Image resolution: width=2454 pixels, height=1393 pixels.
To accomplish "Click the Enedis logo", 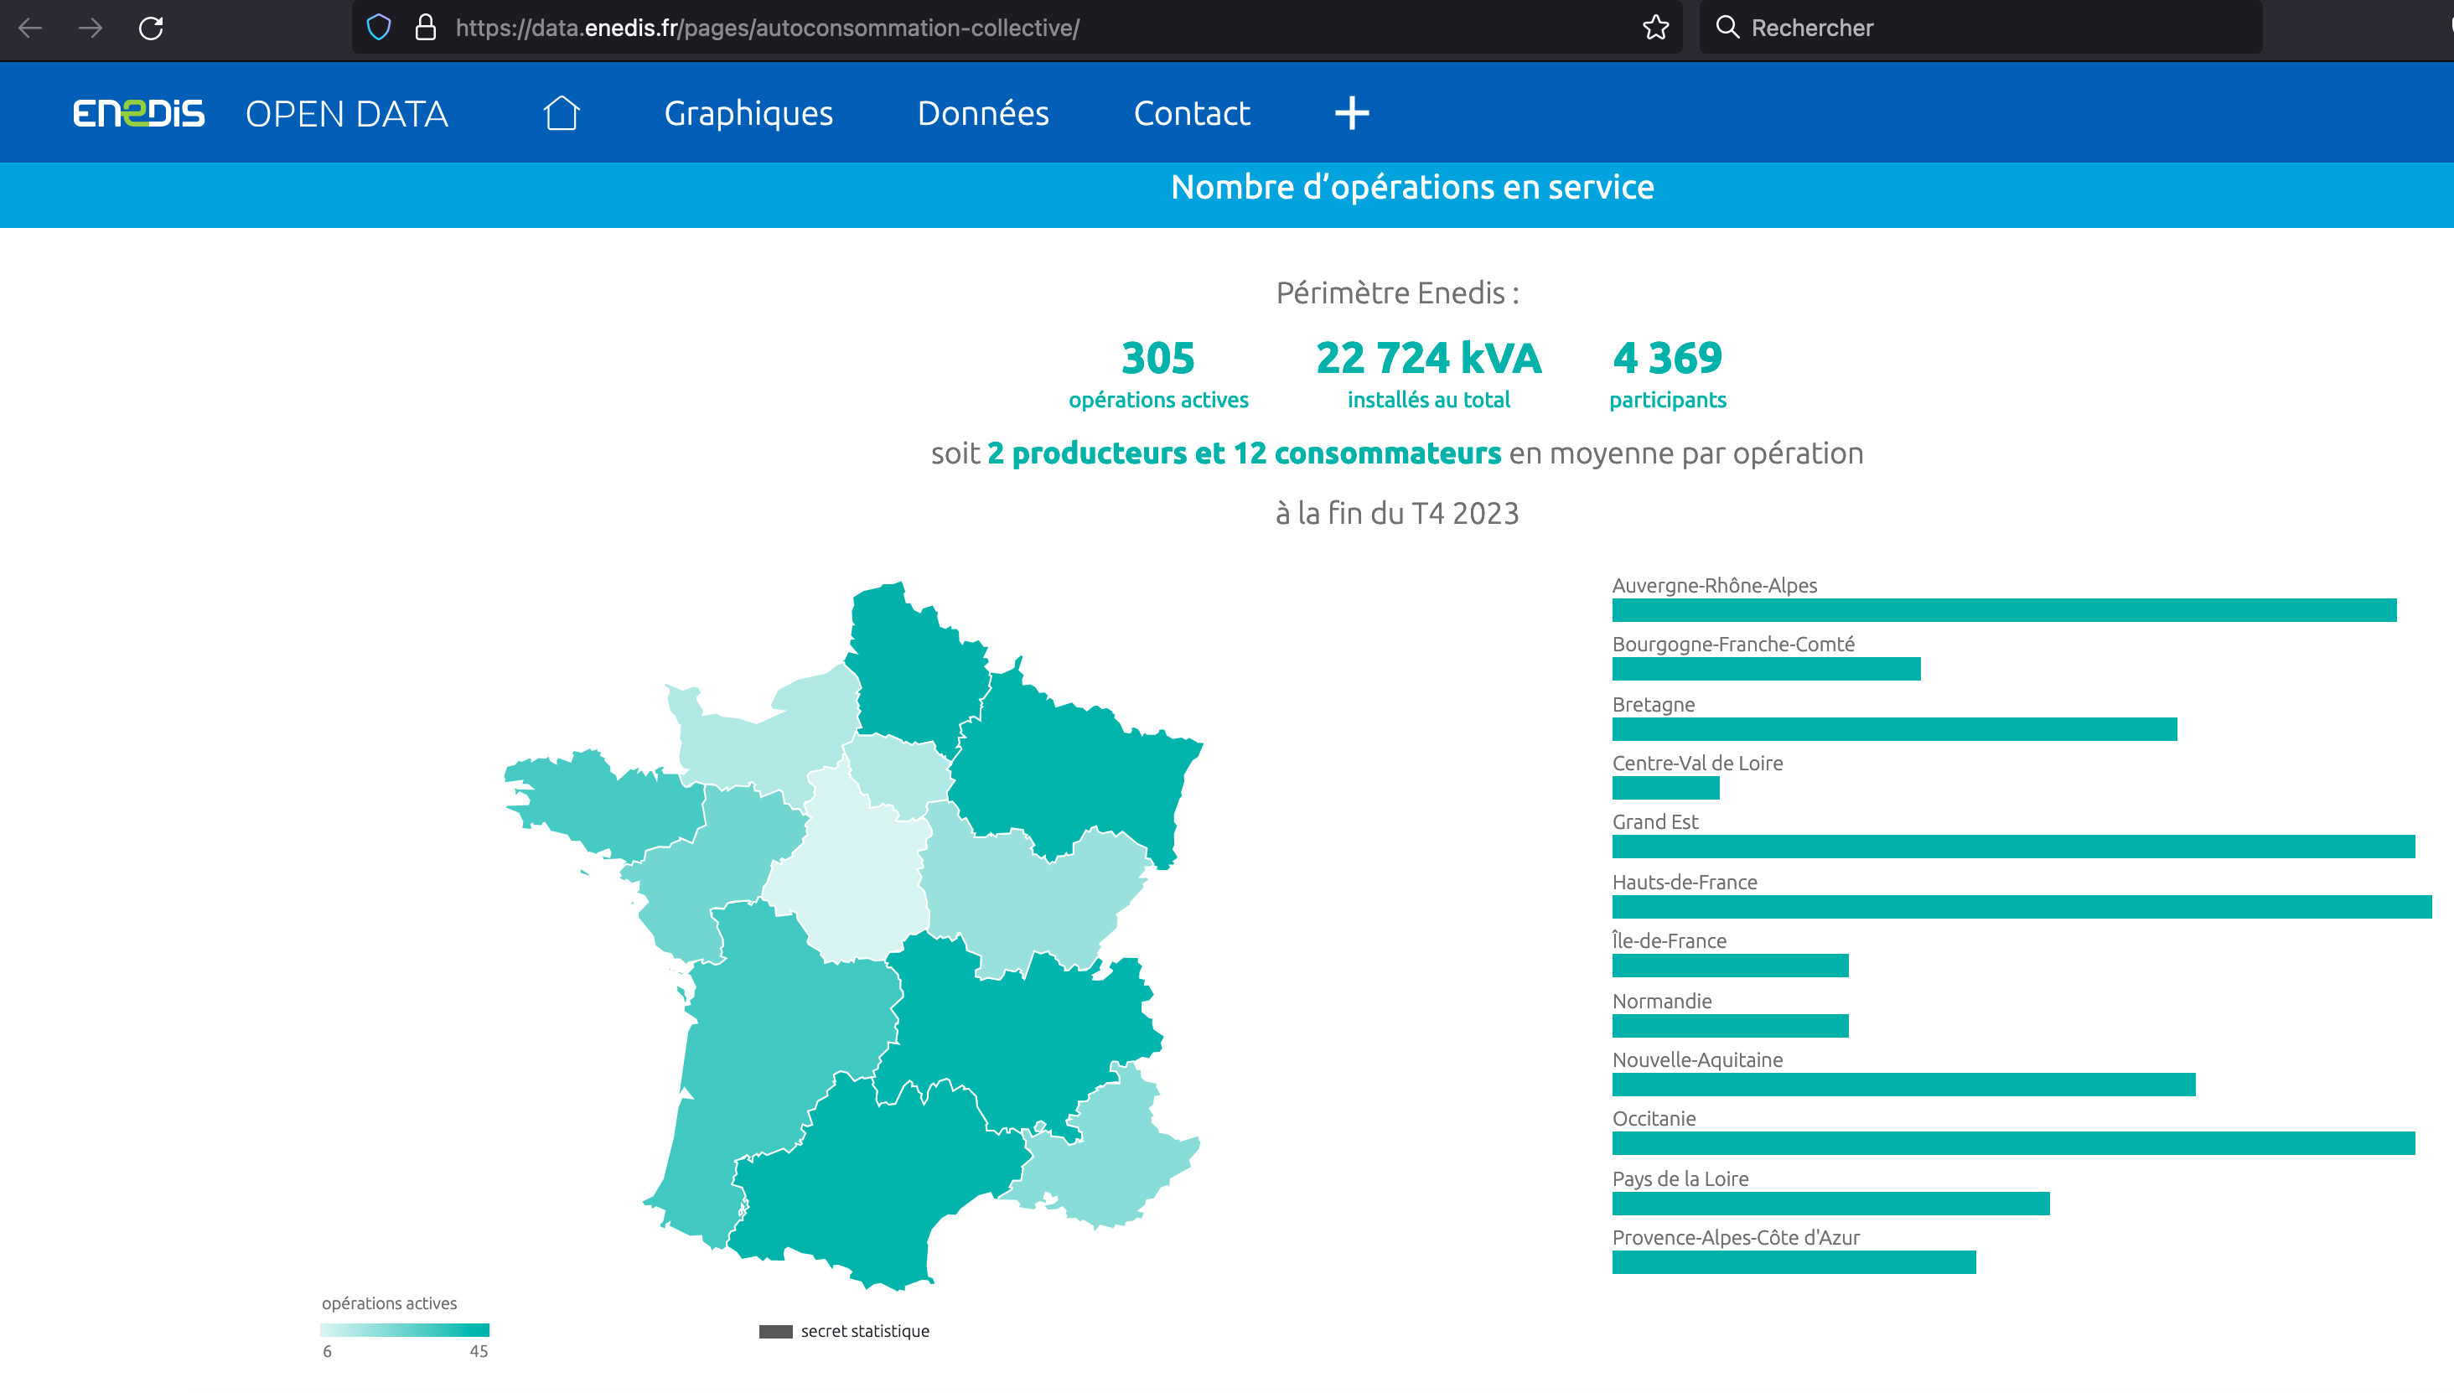I will pos(139,113).
